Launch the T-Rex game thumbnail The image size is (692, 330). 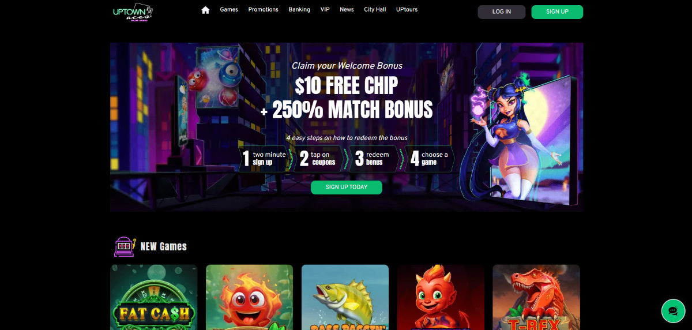click(536, 297)
